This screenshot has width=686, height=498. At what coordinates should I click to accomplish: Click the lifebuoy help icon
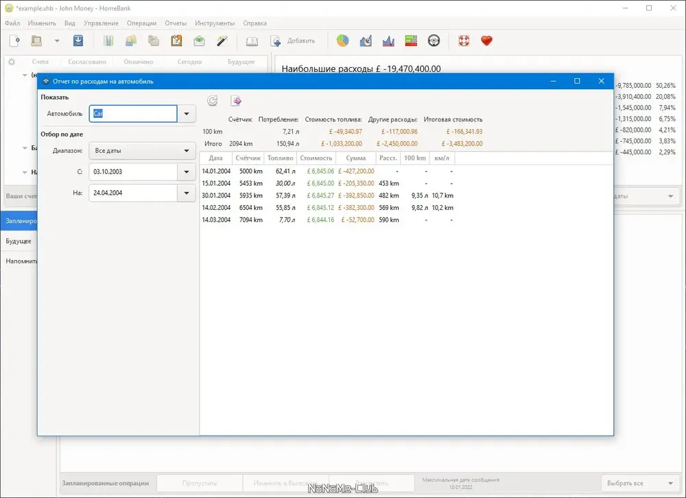(x=464, y=41)
